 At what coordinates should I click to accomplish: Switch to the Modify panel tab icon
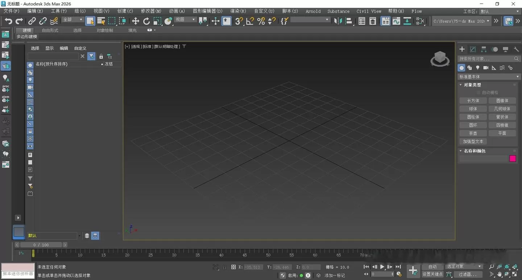coord(473,49)
